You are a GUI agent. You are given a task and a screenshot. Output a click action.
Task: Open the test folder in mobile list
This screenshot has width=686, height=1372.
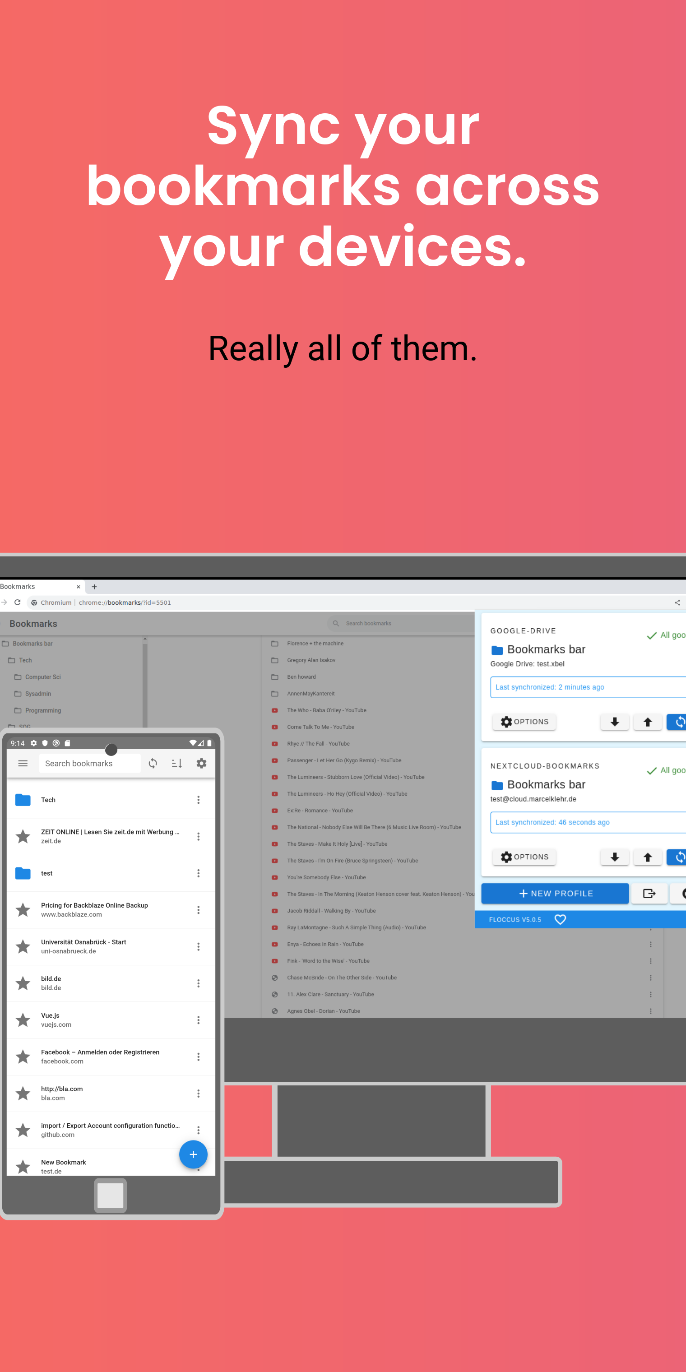(x=111, y=873)
